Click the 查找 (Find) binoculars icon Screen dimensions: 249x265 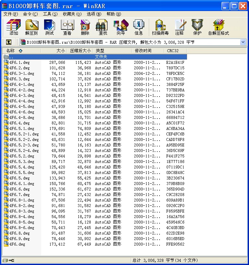click(x=101, y=25)
